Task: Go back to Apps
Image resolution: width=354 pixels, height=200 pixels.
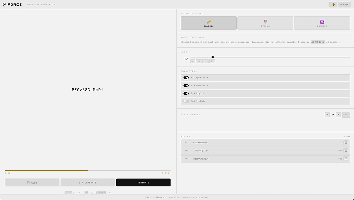Action: [344, 5]
